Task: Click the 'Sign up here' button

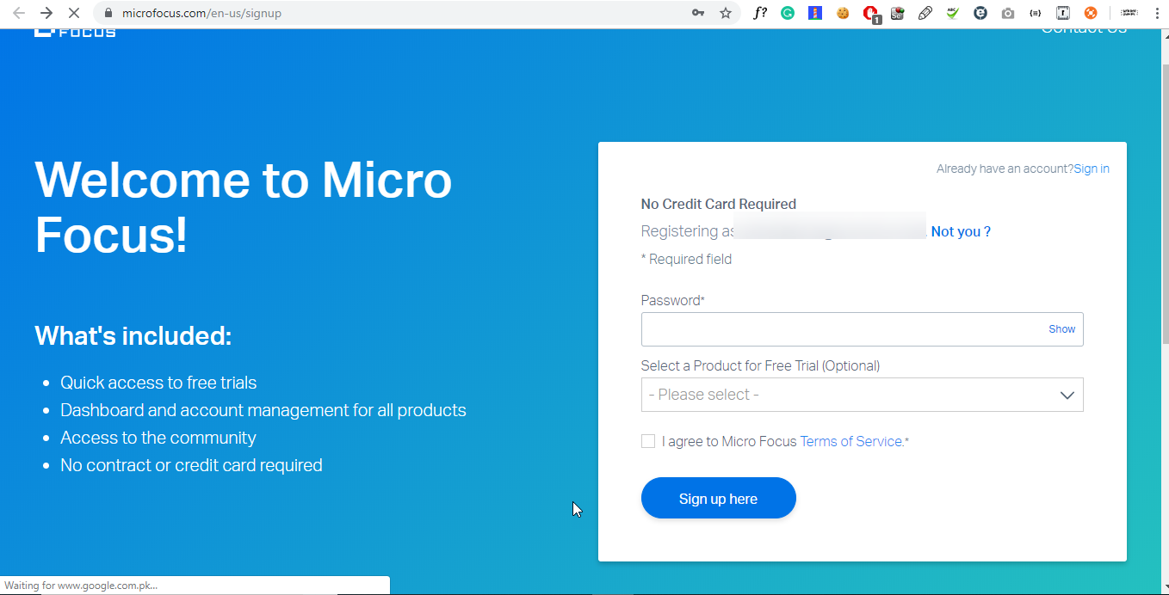Action: [719, 498]
